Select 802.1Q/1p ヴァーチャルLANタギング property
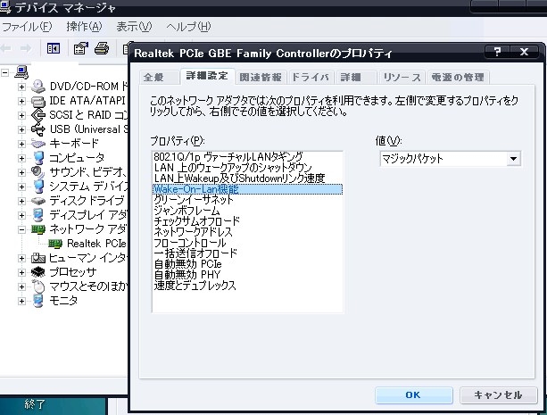The height and width of the screenshot is (415, 547). pos(247,157)
